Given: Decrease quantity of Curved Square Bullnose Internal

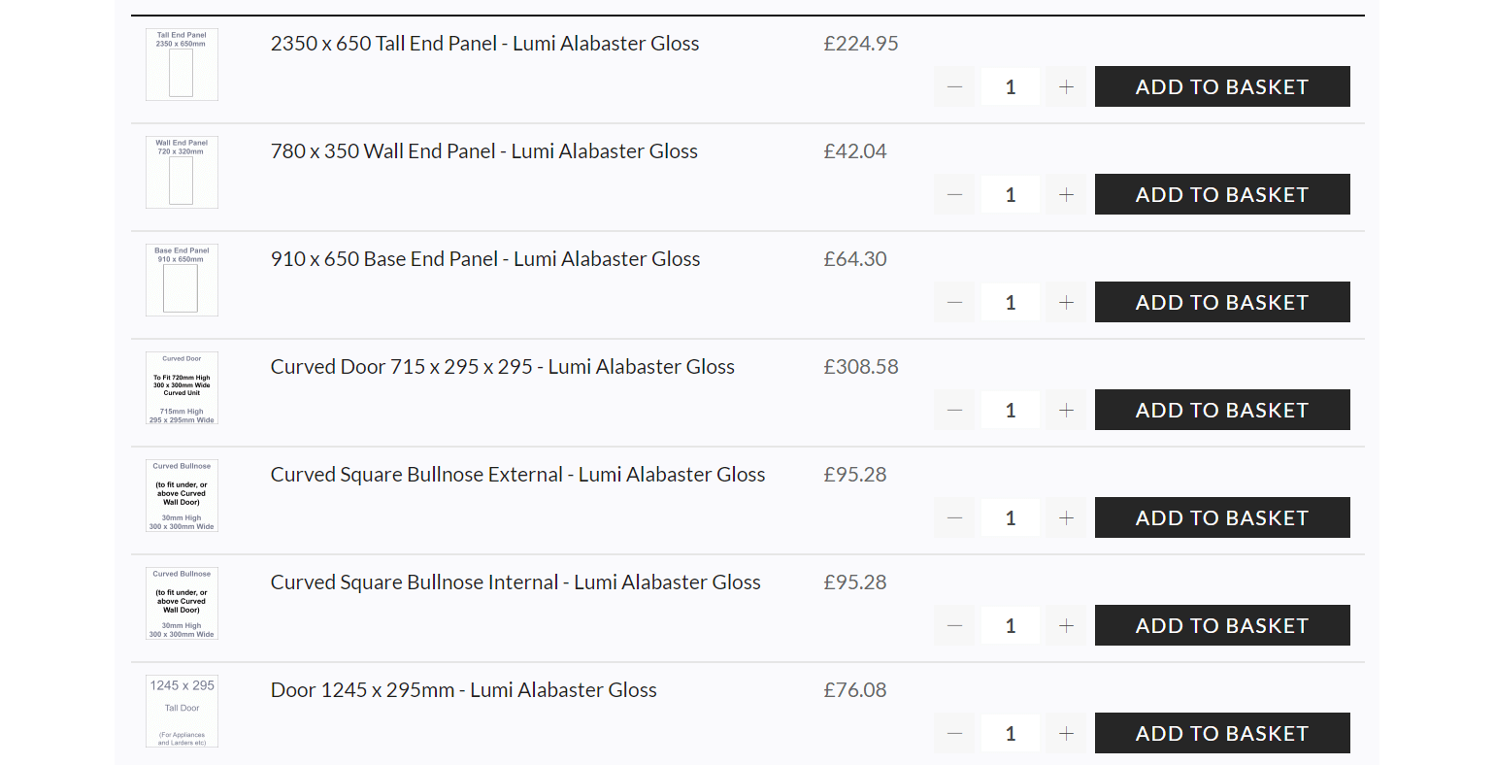Looking at the screenshot, I should [x=954, y=625].
